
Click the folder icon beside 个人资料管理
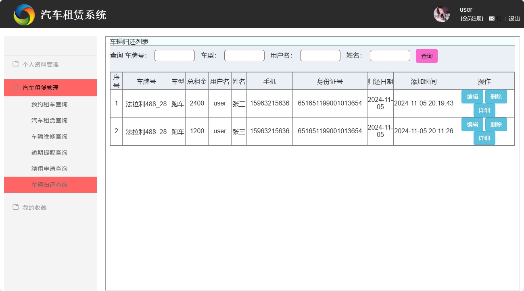coord(15,64)
